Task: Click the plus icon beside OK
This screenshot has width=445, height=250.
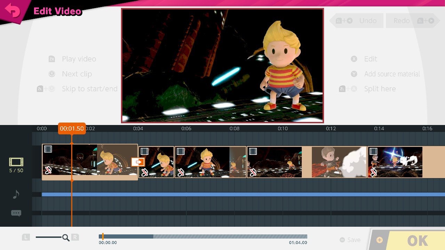Action: point(380,240)
